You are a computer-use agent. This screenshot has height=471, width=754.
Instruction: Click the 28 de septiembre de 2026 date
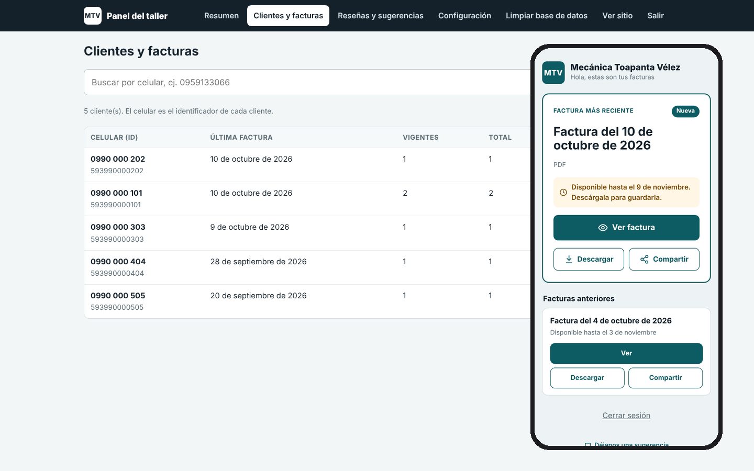(259, 262)
